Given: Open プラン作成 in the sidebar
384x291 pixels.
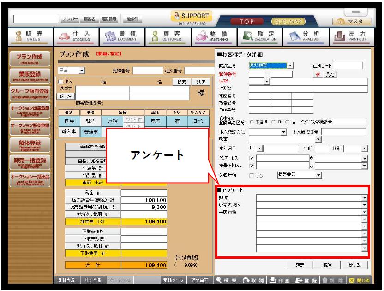Looking at the screenshot, I should 30,59.
